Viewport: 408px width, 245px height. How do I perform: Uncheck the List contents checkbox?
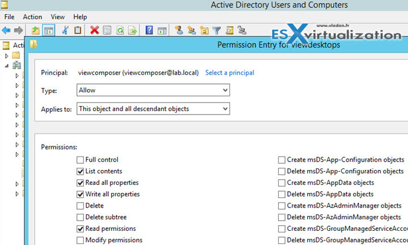pyautogui.click(x=80, y=171)
